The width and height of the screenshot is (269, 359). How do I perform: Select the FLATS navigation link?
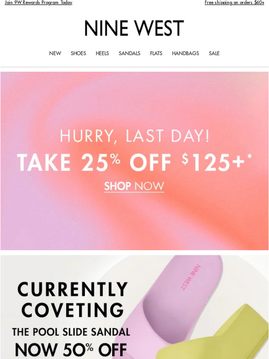pyautogui.click(x=156, y=53)
